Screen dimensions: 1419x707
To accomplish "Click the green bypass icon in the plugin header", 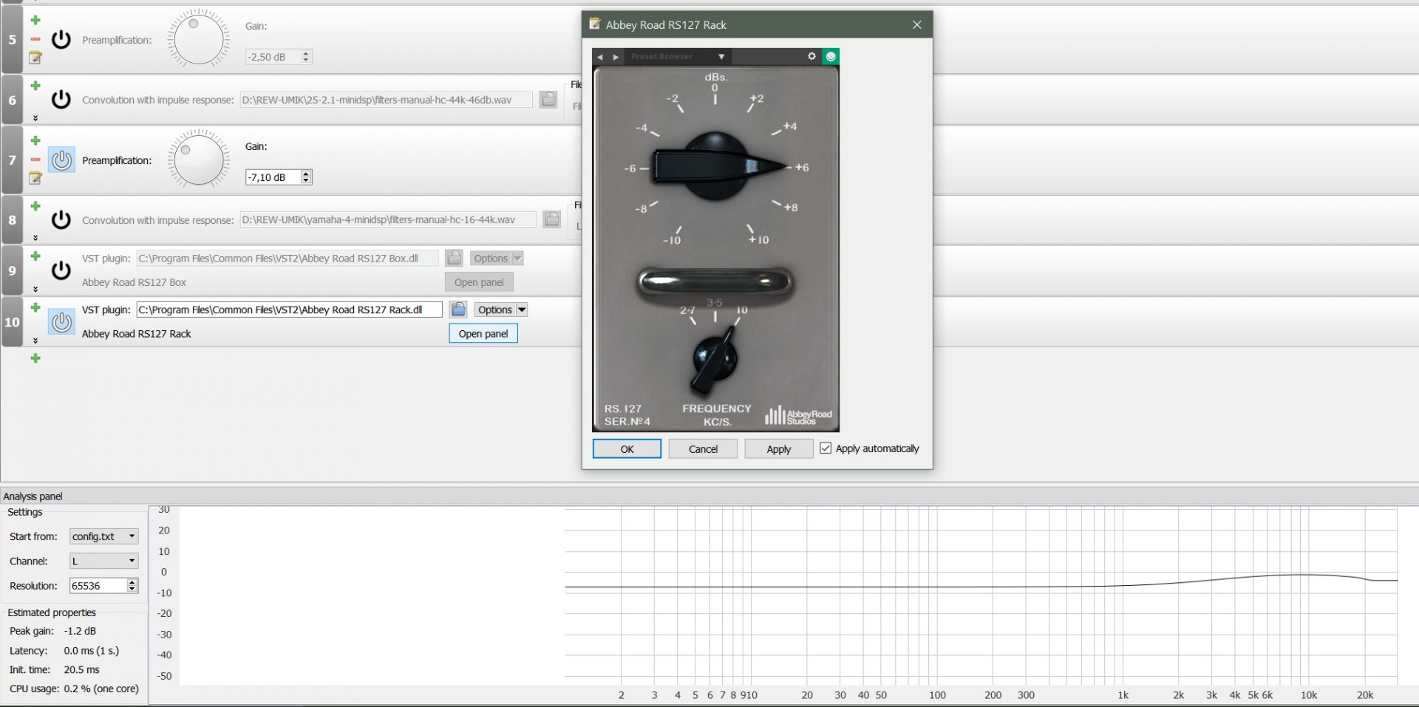I will click(831, 56).
